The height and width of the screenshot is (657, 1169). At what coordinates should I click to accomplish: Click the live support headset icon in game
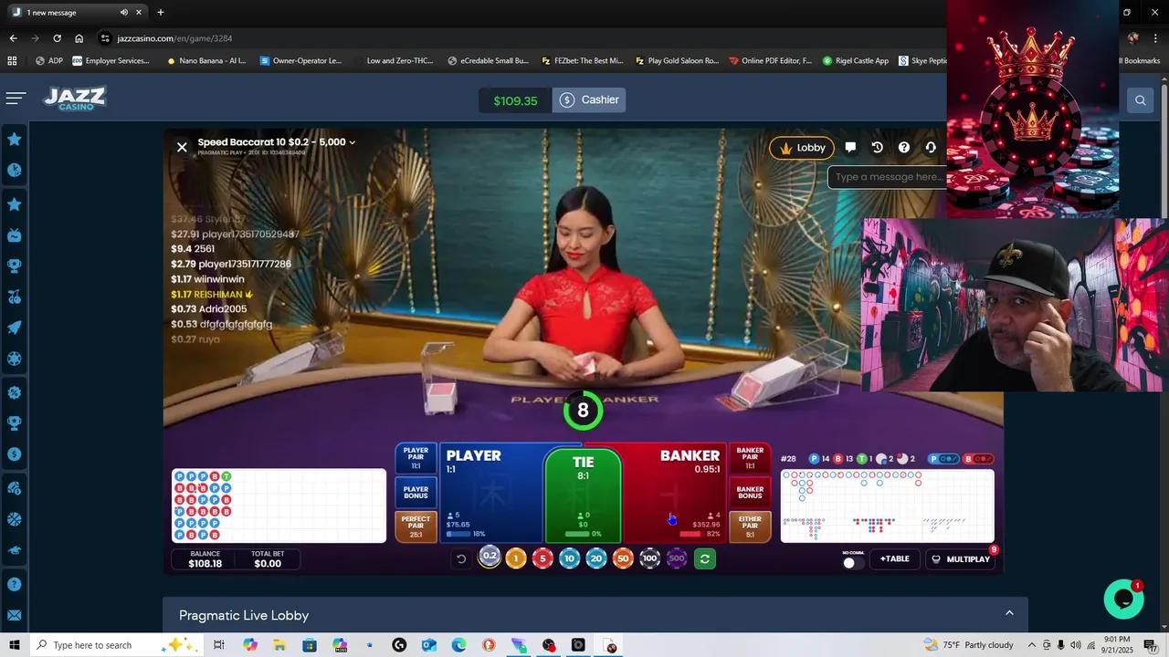(931, 147)
